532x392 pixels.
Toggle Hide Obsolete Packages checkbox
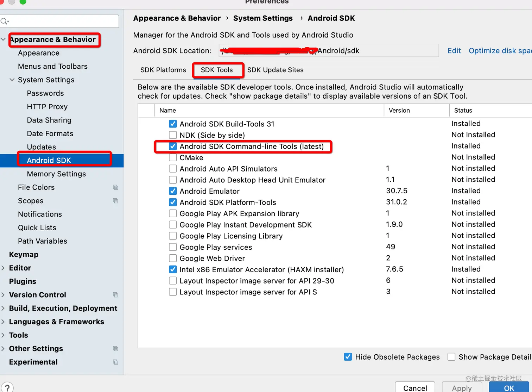348,357
